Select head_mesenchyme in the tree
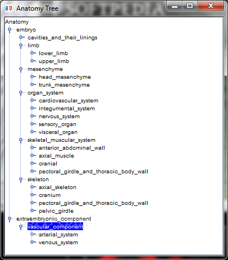228x260 pixels. (x=65, y=77)
